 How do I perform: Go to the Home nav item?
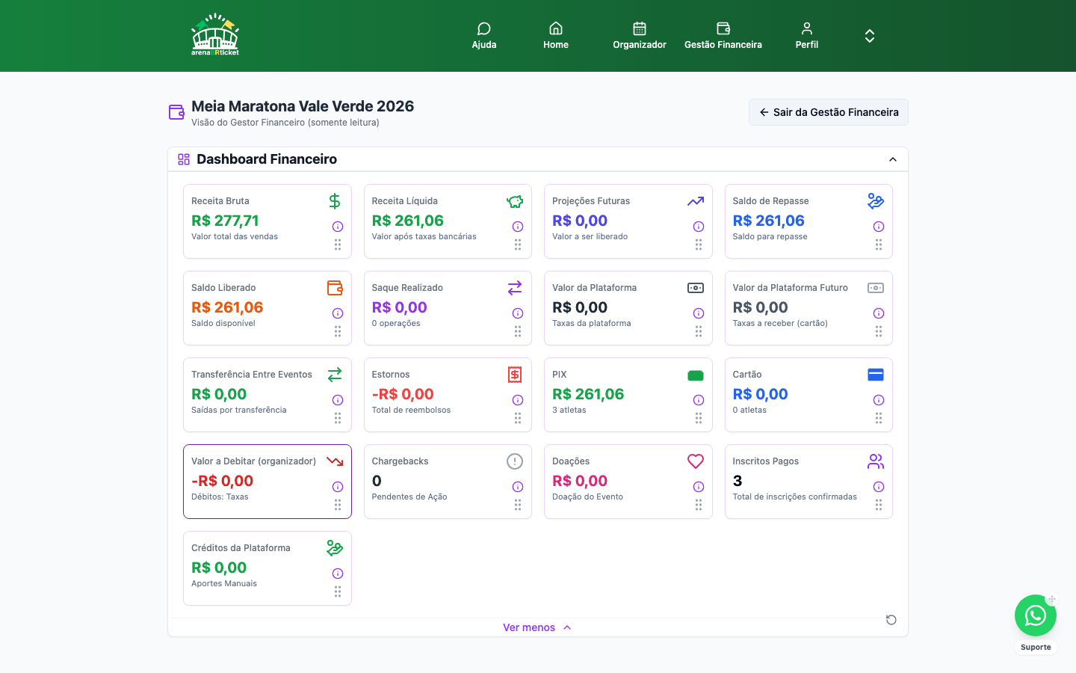[556, 36]
